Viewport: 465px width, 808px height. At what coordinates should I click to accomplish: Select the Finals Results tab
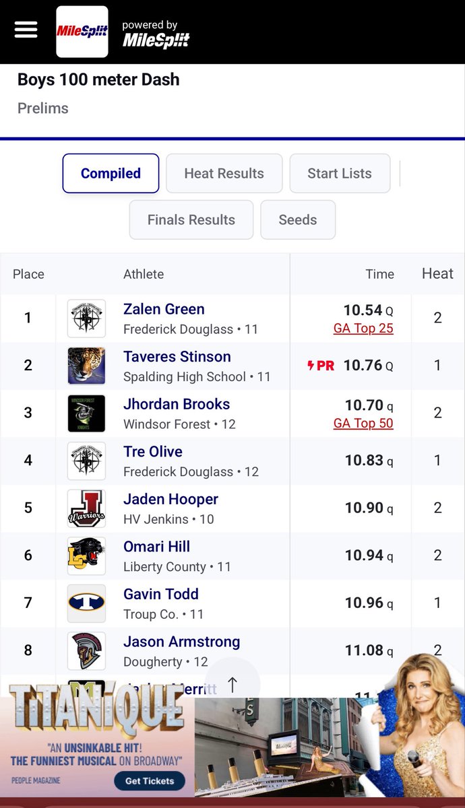point(191,220)
